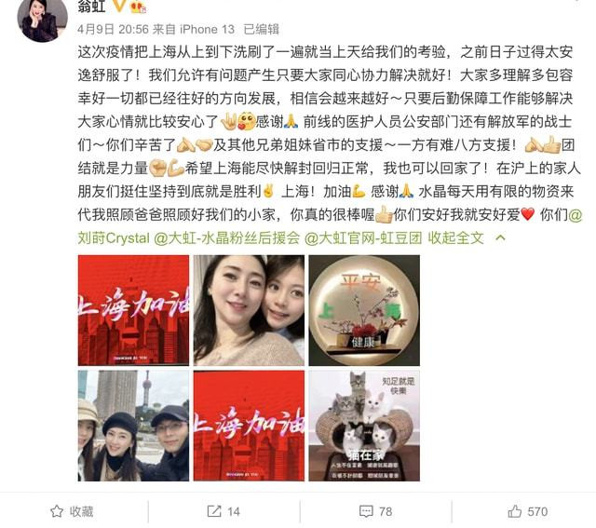Open first red 上海加油 image
Screen dimensions: 596x528
coord(133,310)
